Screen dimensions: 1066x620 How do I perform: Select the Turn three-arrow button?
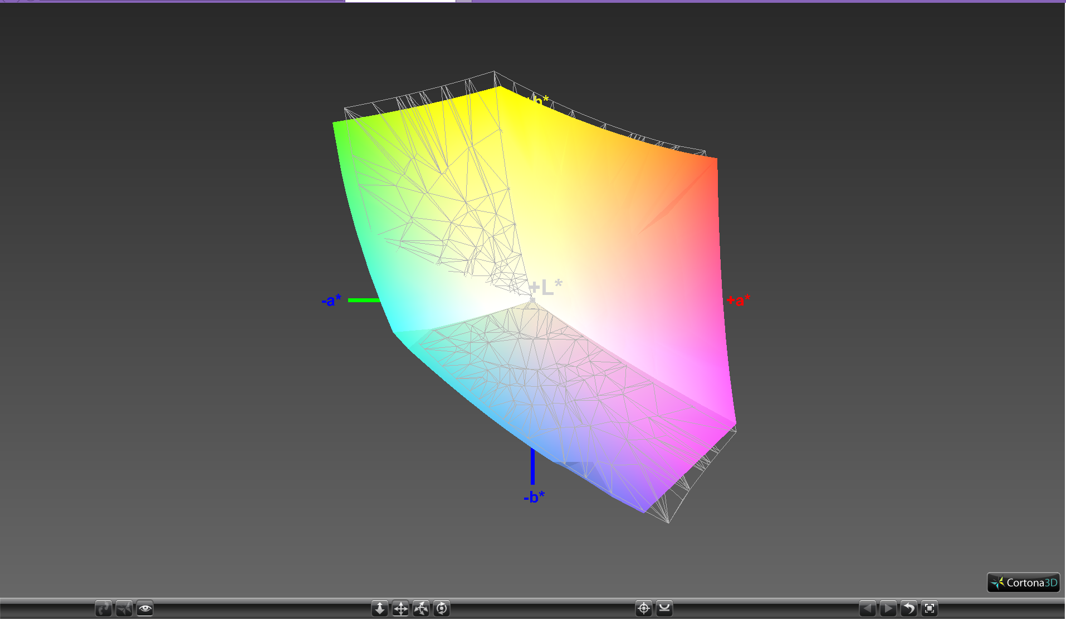tap(421, 608)
